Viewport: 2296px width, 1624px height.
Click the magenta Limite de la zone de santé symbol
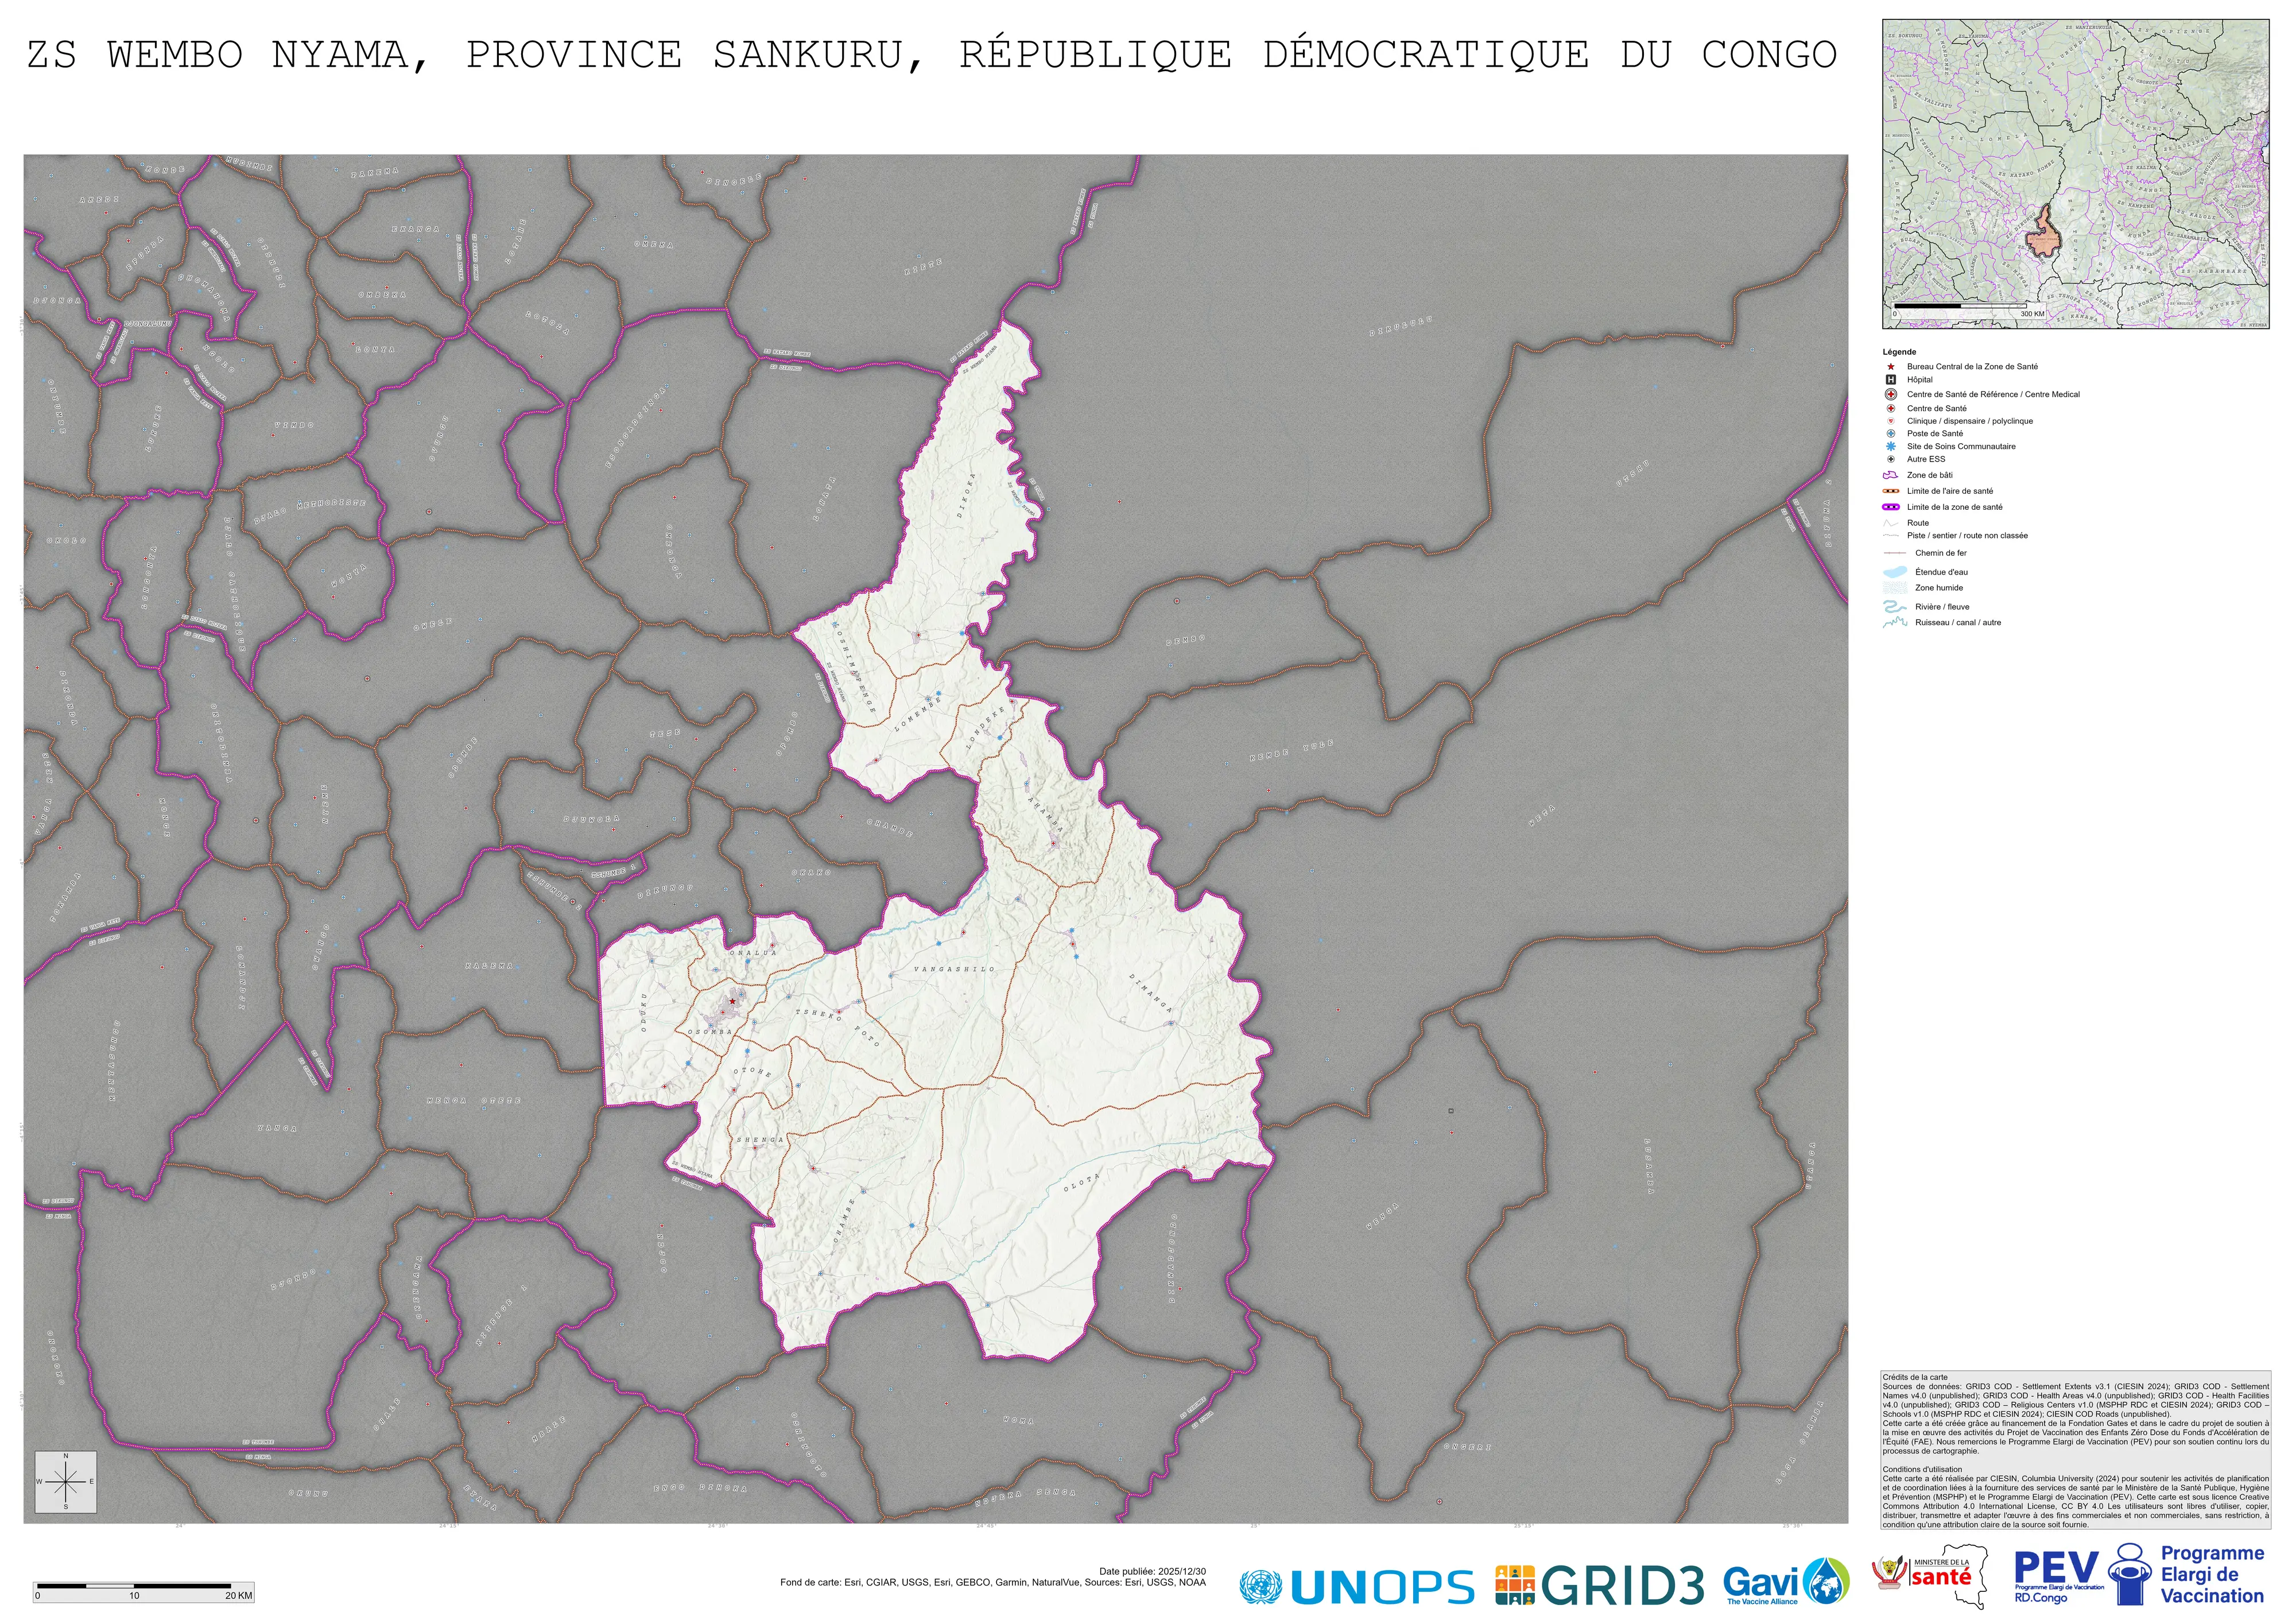click(x=1890, y=507)
